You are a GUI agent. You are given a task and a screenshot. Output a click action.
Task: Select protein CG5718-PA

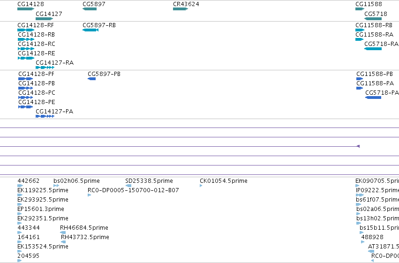click(373, 98)
